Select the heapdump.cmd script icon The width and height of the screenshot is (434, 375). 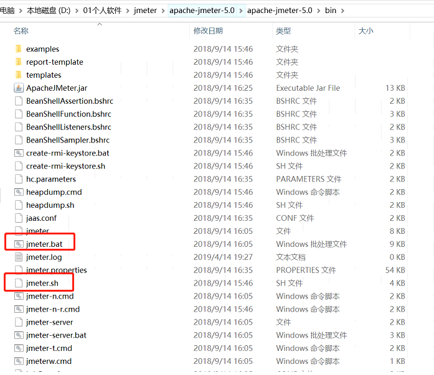click(19, 192)
